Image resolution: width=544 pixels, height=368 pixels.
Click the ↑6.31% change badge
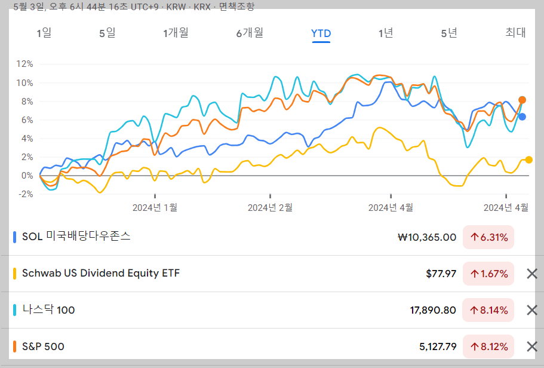pos(488,237)
